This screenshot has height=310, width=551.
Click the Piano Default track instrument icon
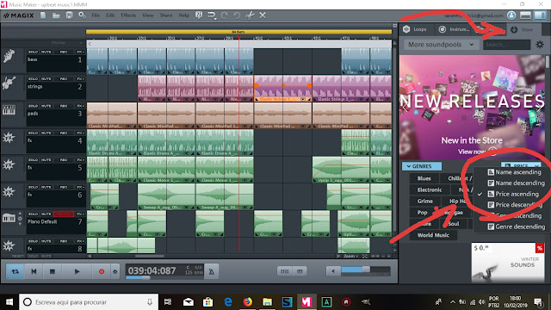[9, 218]
